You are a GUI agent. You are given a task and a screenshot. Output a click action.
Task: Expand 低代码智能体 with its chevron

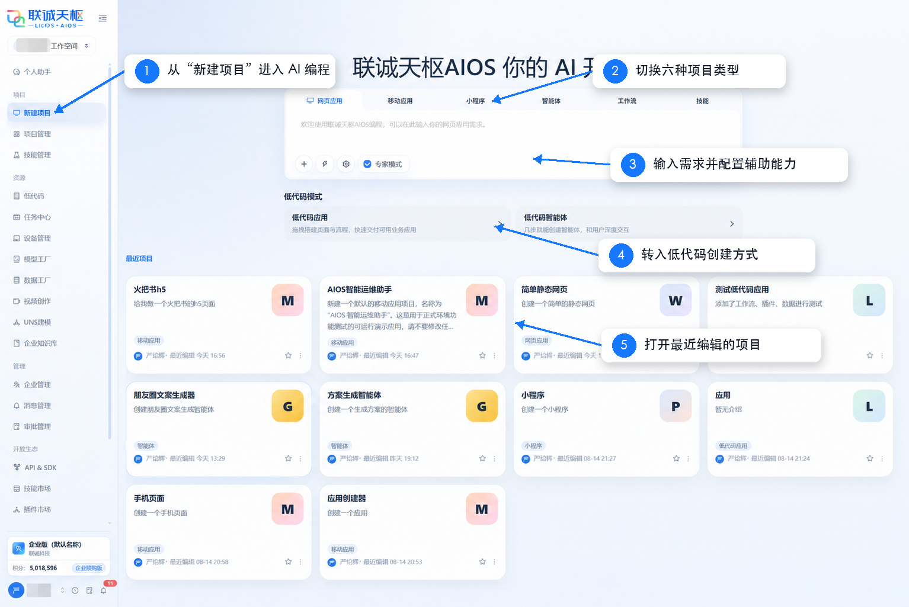(x=732, y=224)
